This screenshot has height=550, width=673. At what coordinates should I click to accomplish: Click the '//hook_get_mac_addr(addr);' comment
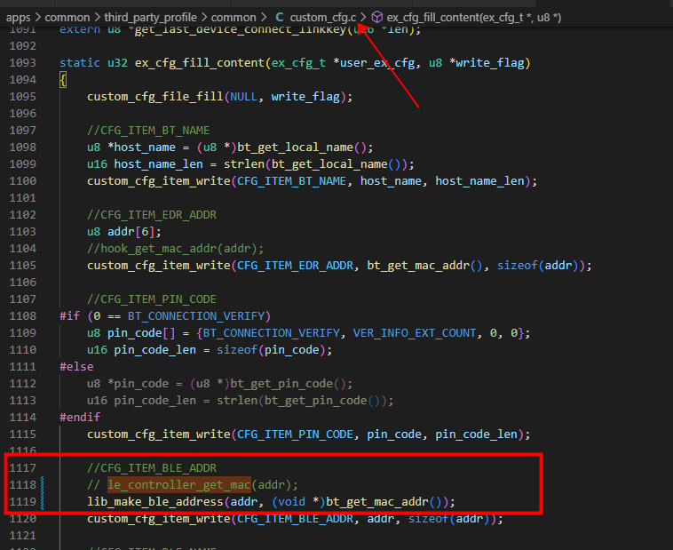(x=175, y=249)
